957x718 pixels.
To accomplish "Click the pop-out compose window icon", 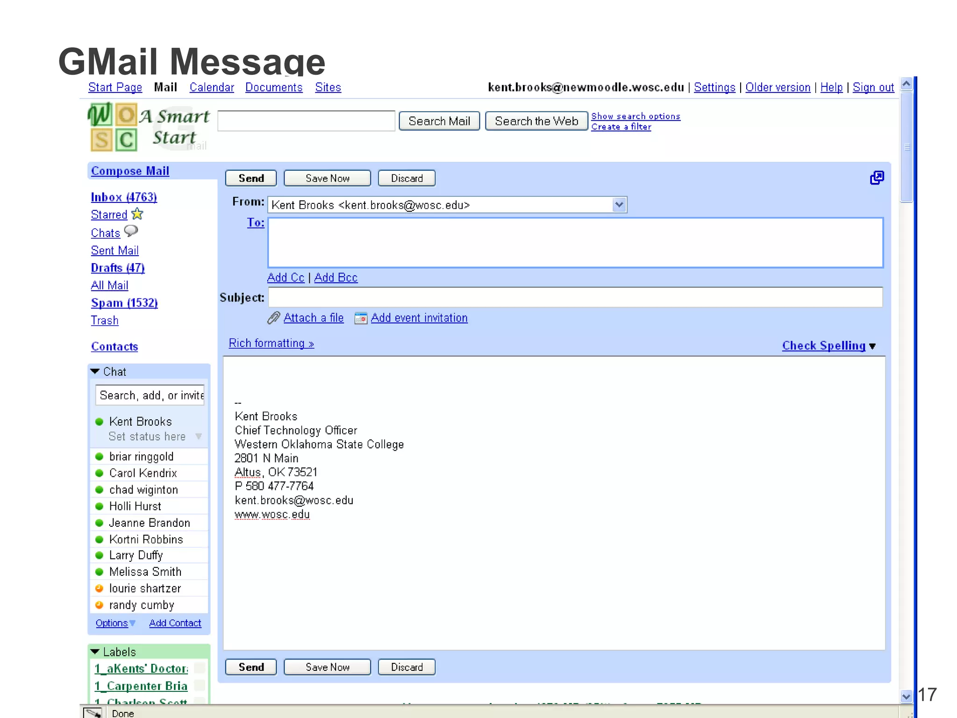I will tap(877, 178).
